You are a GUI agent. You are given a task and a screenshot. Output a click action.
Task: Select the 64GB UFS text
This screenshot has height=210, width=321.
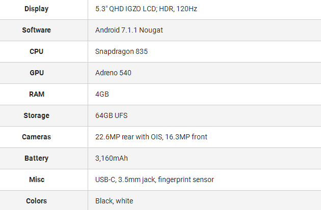[x=111, y=115]
